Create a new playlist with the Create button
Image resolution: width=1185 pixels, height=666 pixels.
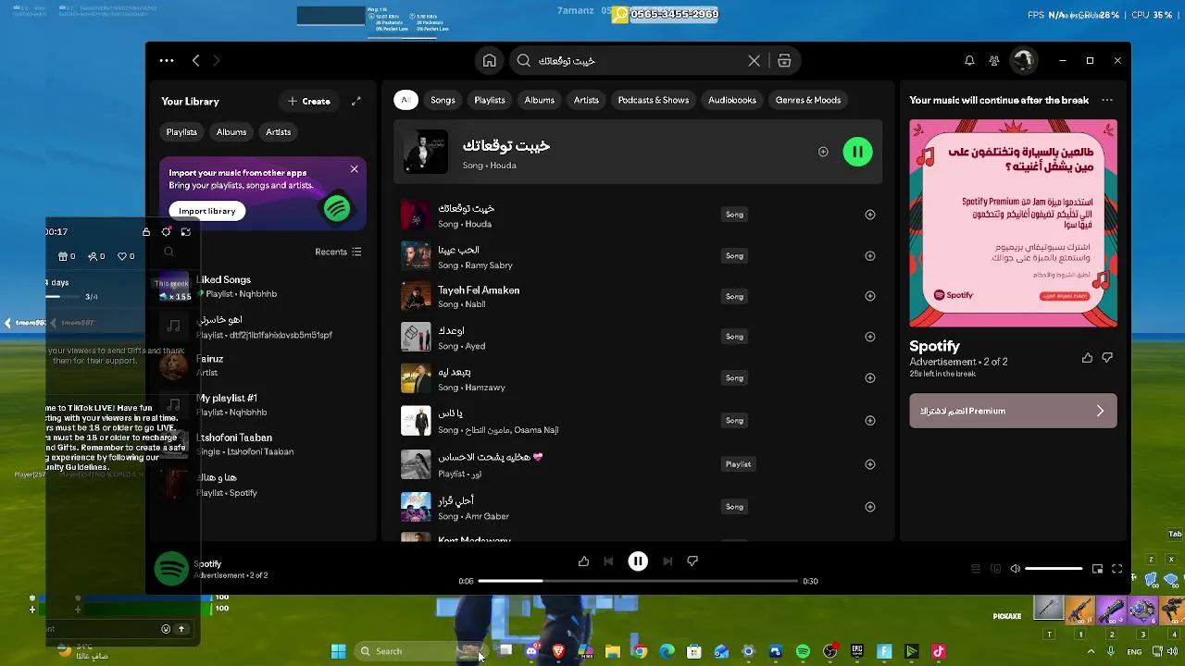point(309,101)
